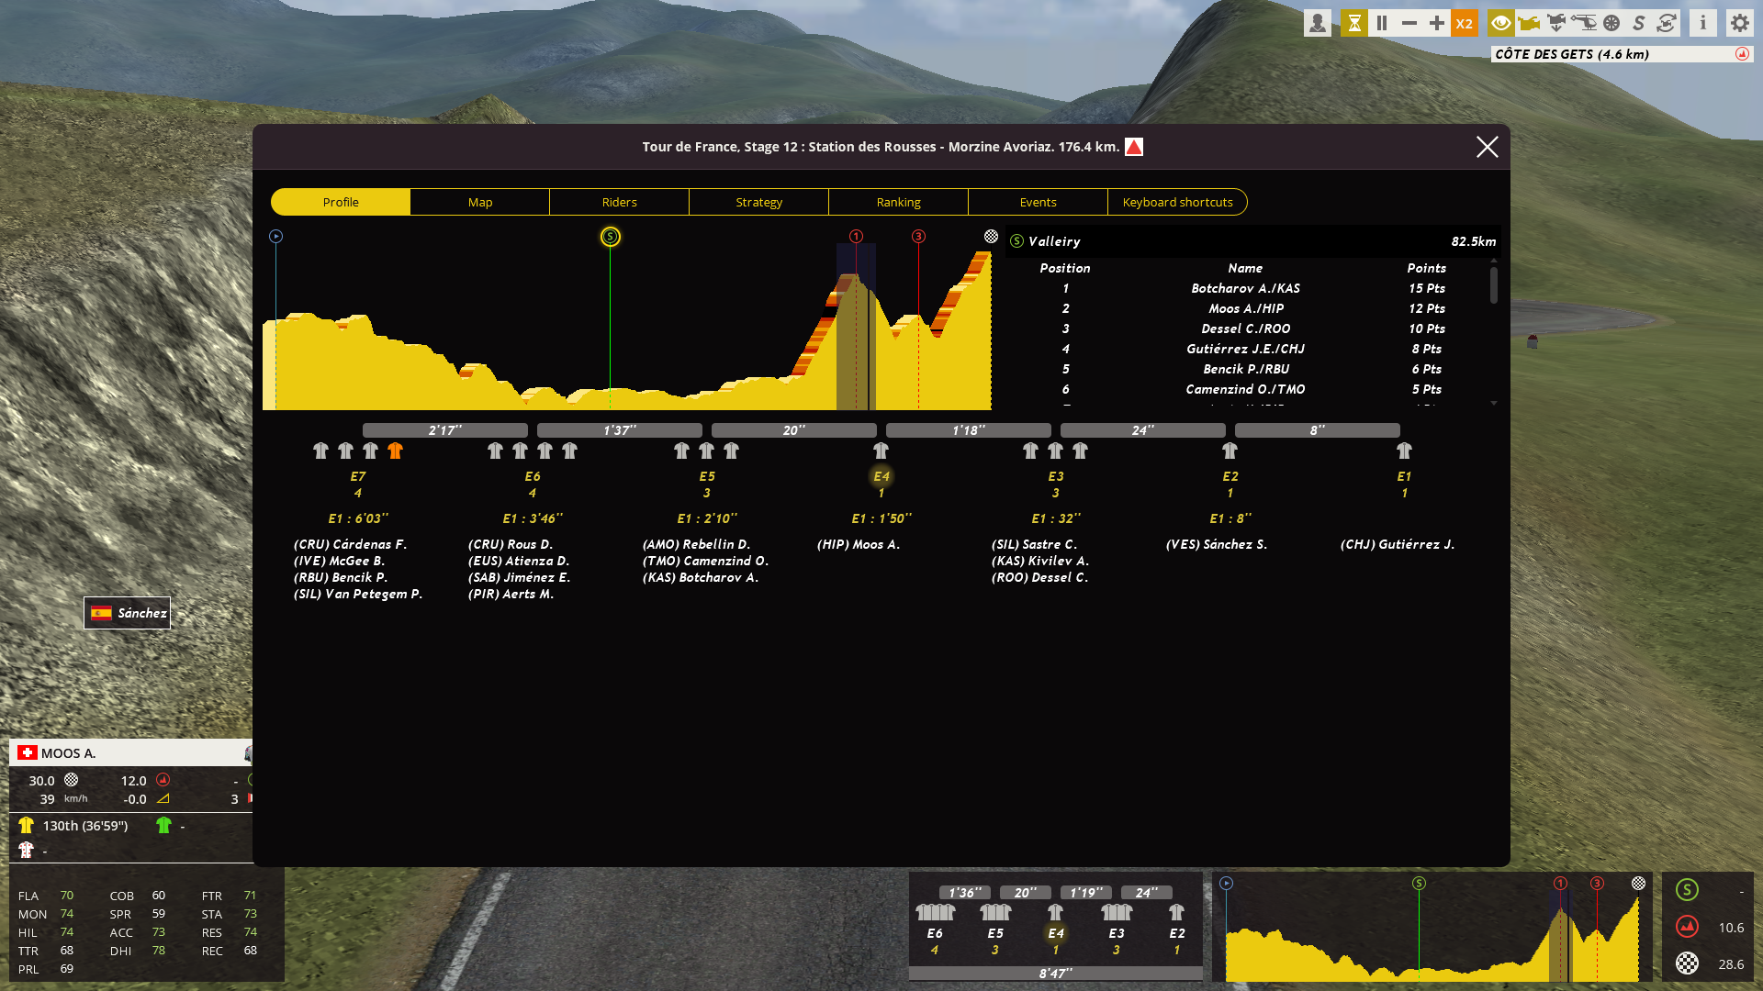Viewport: 1763px width, 991px height.
Task: Select rider (SIL) Sastre C.
Action: pos(1034,544)
